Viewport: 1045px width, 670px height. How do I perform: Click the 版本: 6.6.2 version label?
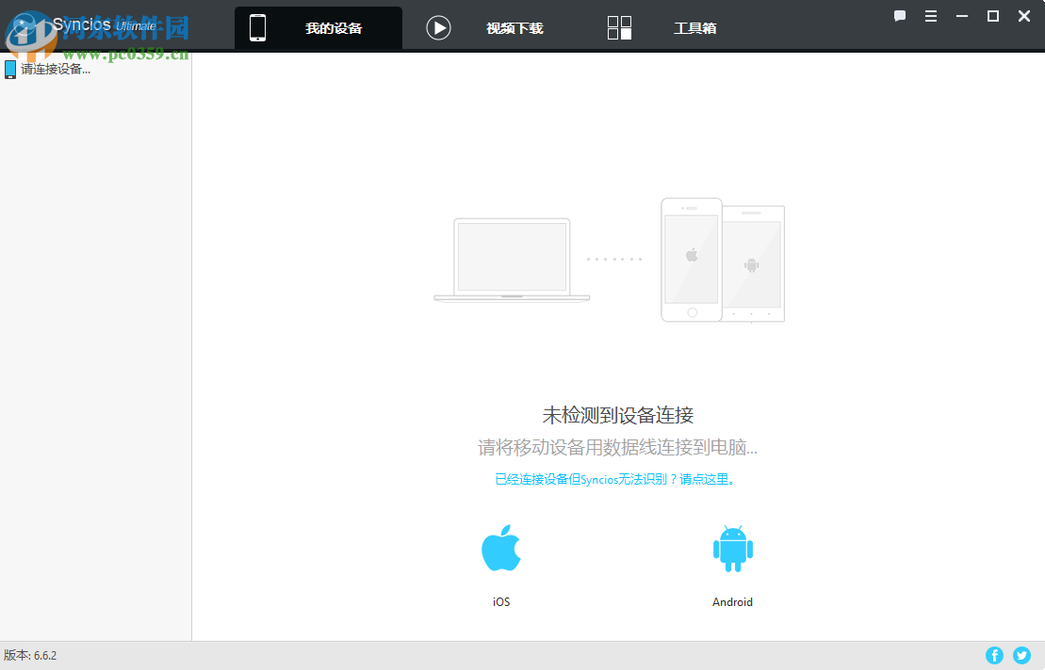(x=28, y=655)
